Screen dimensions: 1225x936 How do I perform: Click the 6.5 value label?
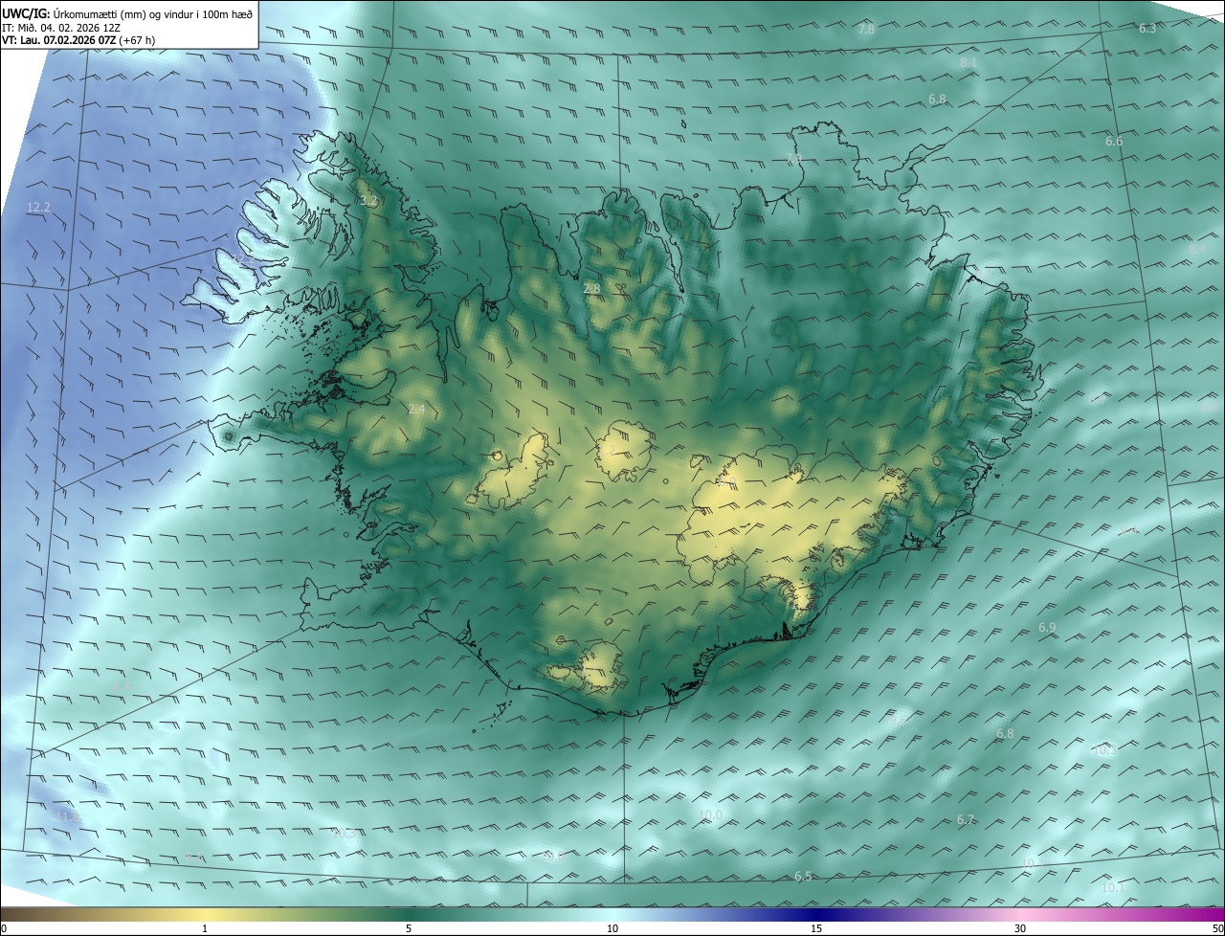[803, 876]
